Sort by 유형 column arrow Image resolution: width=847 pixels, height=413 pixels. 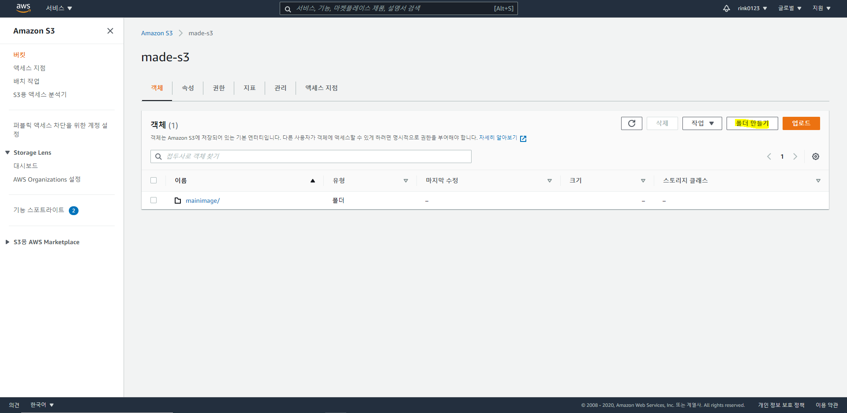[x=406, y=181]
